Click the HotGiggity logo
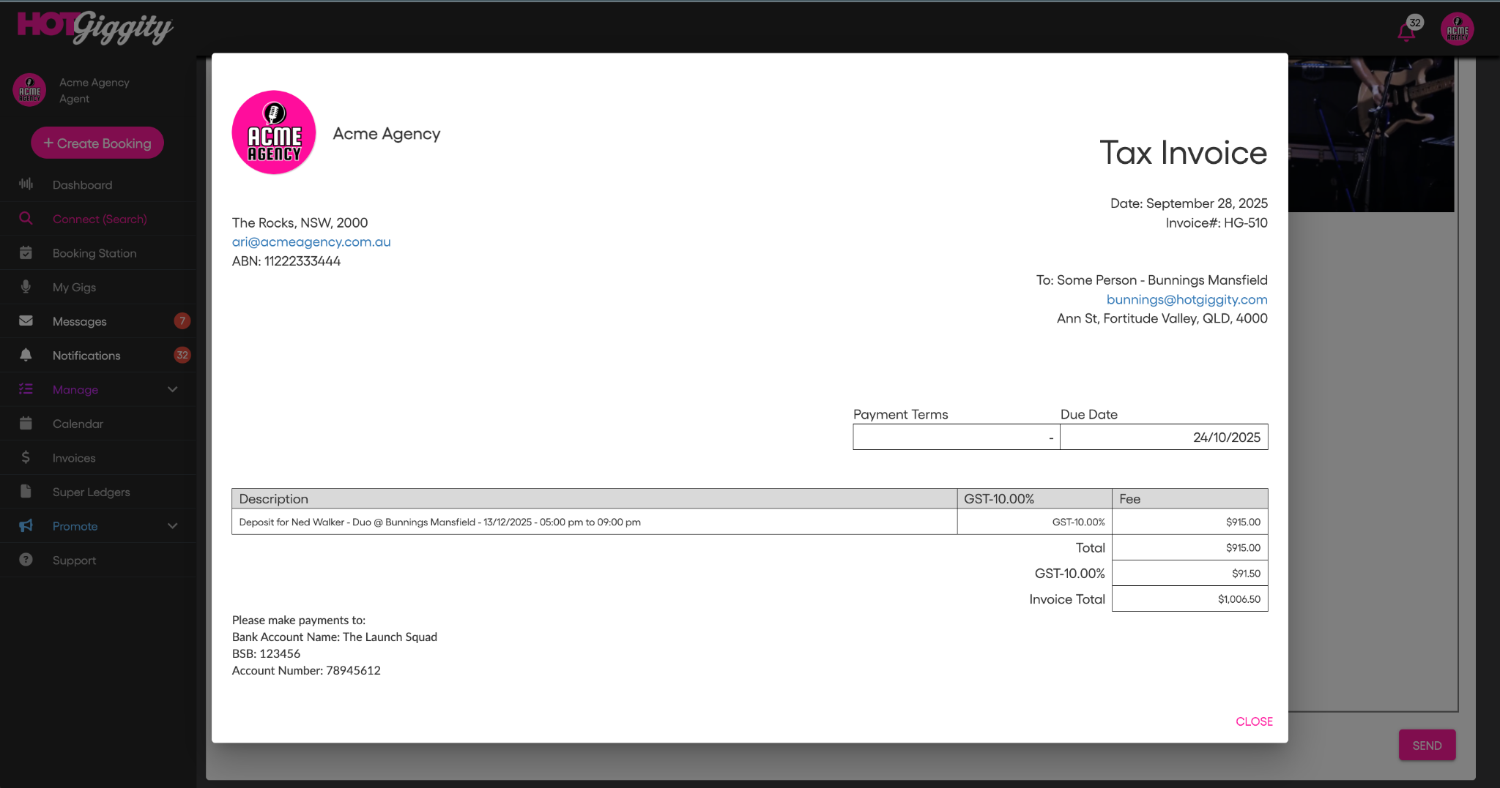 (x=95, y=28)
